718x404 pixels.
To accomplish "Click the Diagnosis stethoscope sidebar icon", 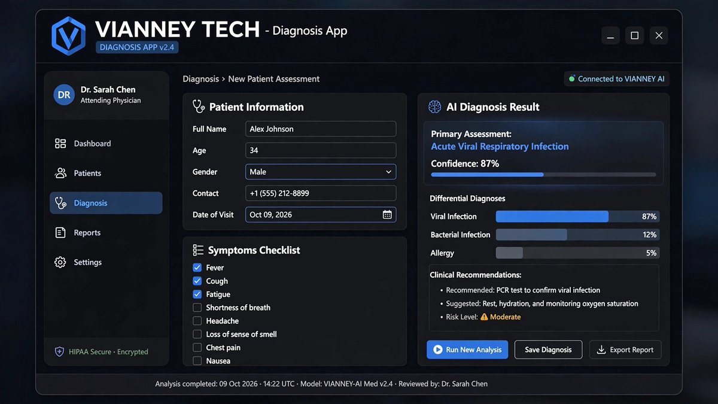I will click(x=60, y=203).
